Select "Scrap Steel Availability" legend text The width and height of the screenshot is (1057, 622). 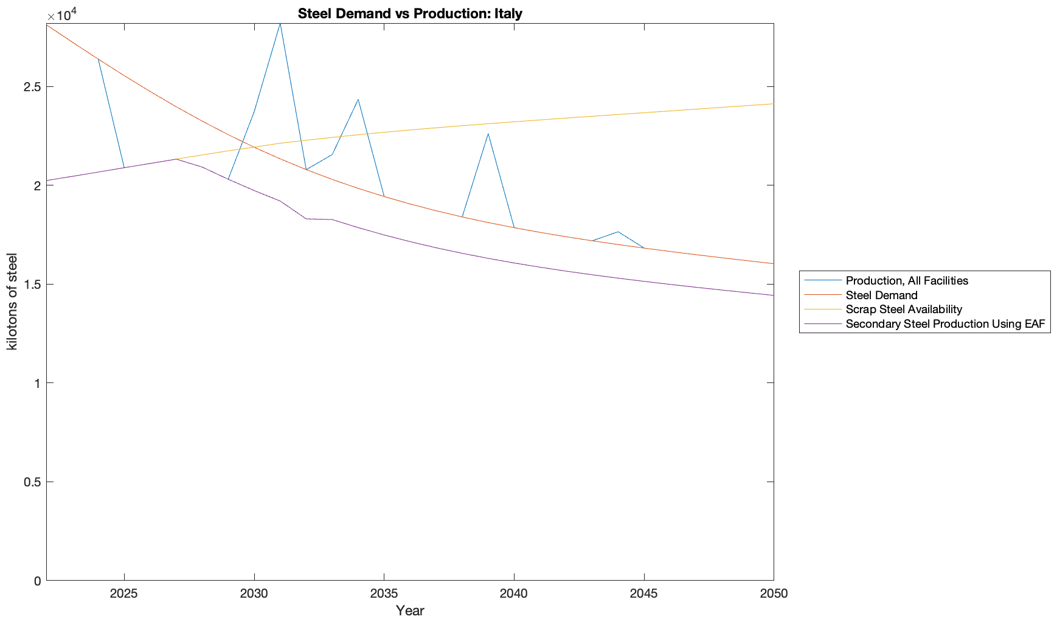click(903, 309)
